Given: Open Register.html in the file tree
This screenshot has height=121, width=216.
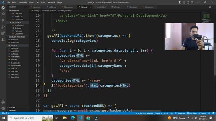Looking at the screenshot, I should 16,66.
